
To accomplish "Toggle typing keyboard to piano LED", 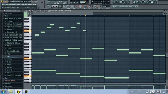I will pyautogui.click(x=78, y=6).
